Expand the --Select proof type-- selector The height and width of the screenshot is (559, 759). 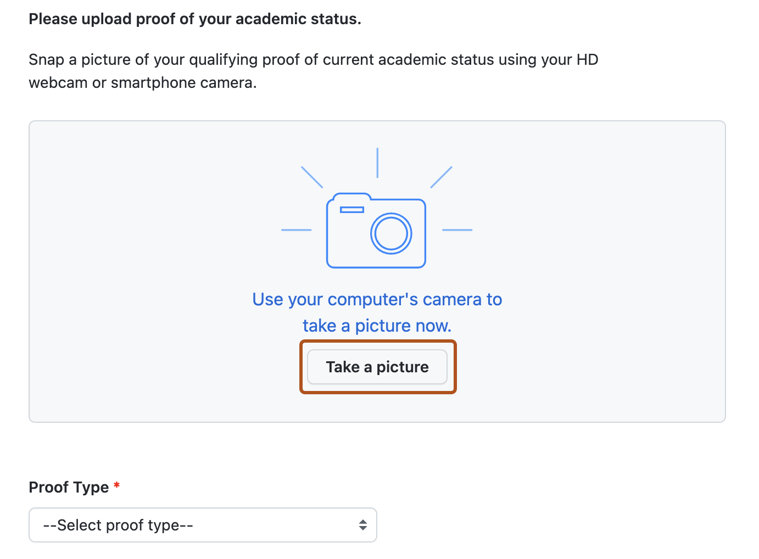coord(203,525)
